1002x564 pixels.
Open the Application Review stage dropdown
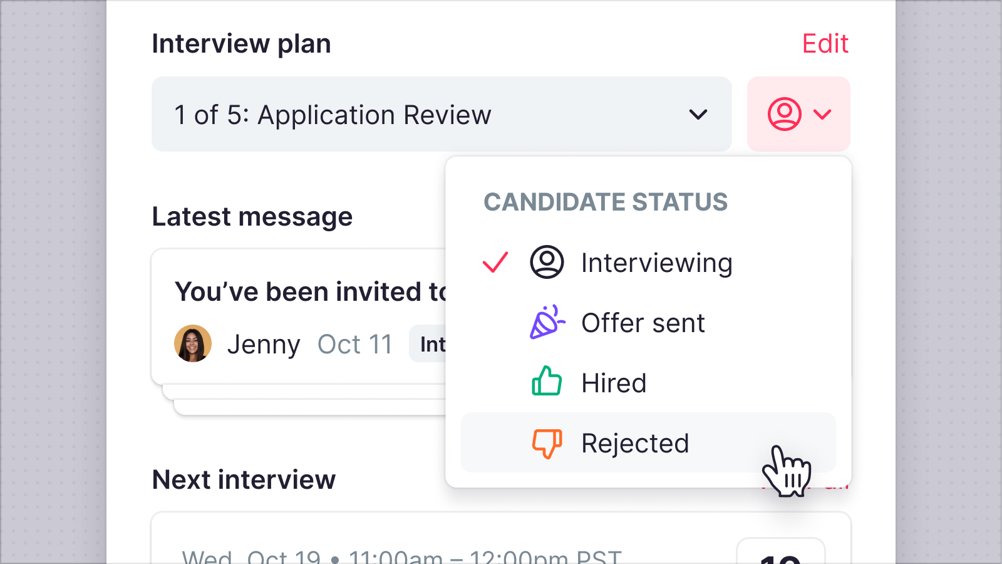442,114
